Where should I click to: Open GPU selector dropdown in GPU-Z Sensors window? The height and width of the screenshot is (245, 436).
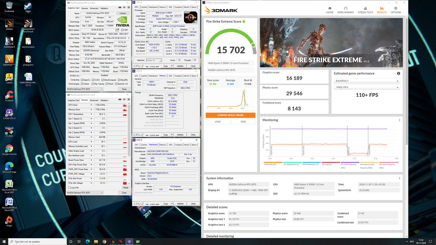84,193
